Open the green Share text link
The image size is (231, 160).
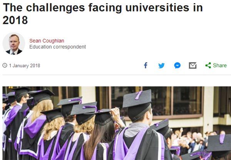219,65
